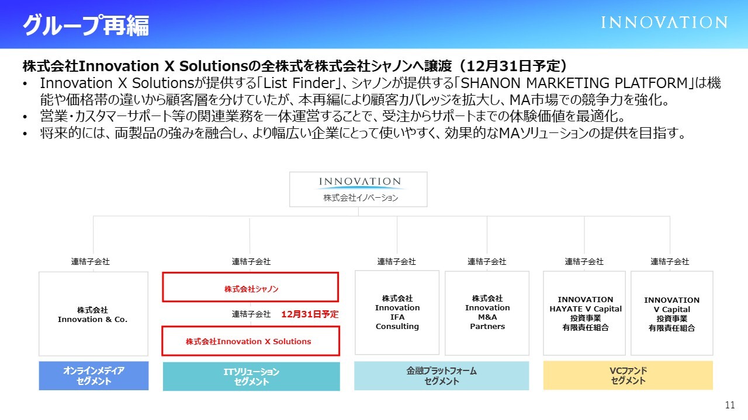Click the red-outlined Innovation X Solutions box
The width and height of the screenshot is (748, 420).
click(250, 341)
